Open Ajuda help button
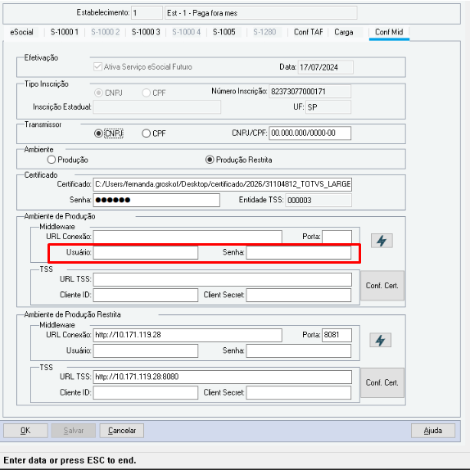This screenshot has width=470, height=470. [x=433, y=431]
